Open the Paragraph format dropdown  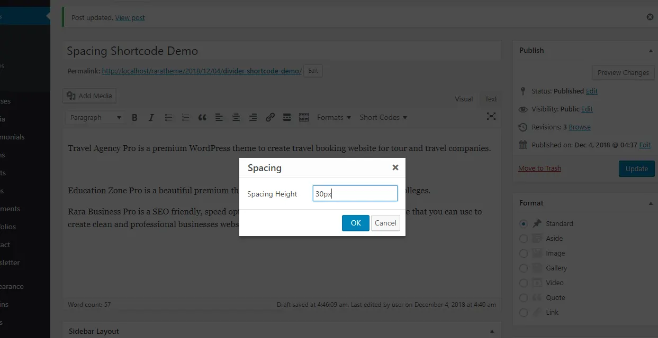tap(95, 117)
